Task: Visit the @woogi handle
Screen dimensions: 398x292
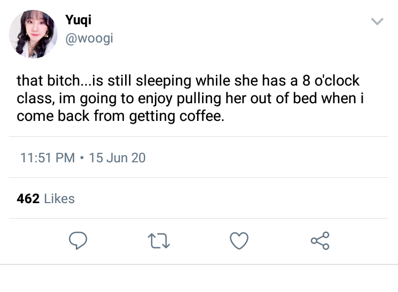Action: click(89, 39)
